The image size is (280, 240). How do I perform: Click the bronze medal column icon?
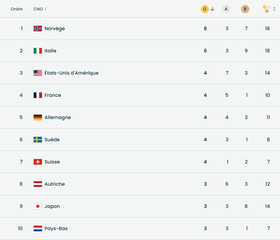245,9
